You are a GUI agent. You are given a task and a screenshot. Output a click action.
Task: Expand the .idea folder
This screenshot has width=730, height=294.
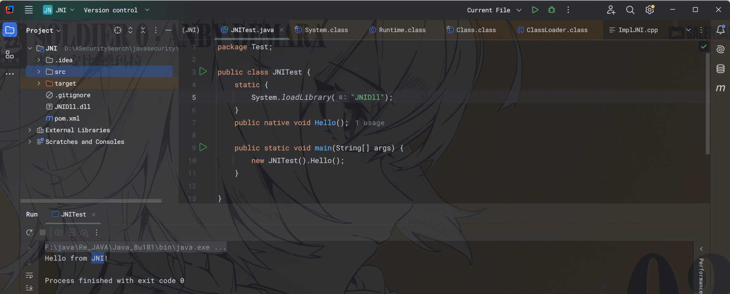(39, 60)
